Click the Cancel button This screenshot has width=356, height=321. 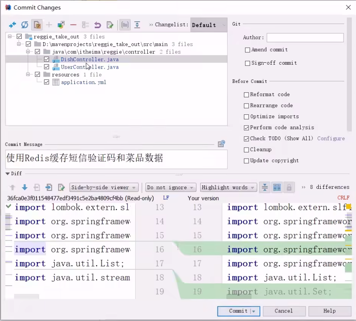click(284, 311)
